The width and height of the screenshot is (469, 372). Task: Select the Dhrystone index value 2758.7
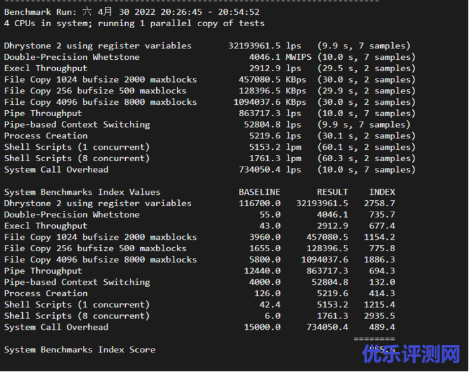tap(380, 203)
